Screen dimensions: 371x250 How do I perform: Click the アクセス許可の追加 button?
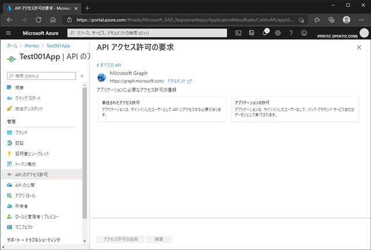coord(121,239)
